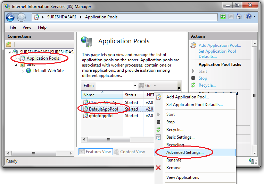Select the gfdgfdggdfd app pool row
The image size is (264, 184).
(118, 116)
